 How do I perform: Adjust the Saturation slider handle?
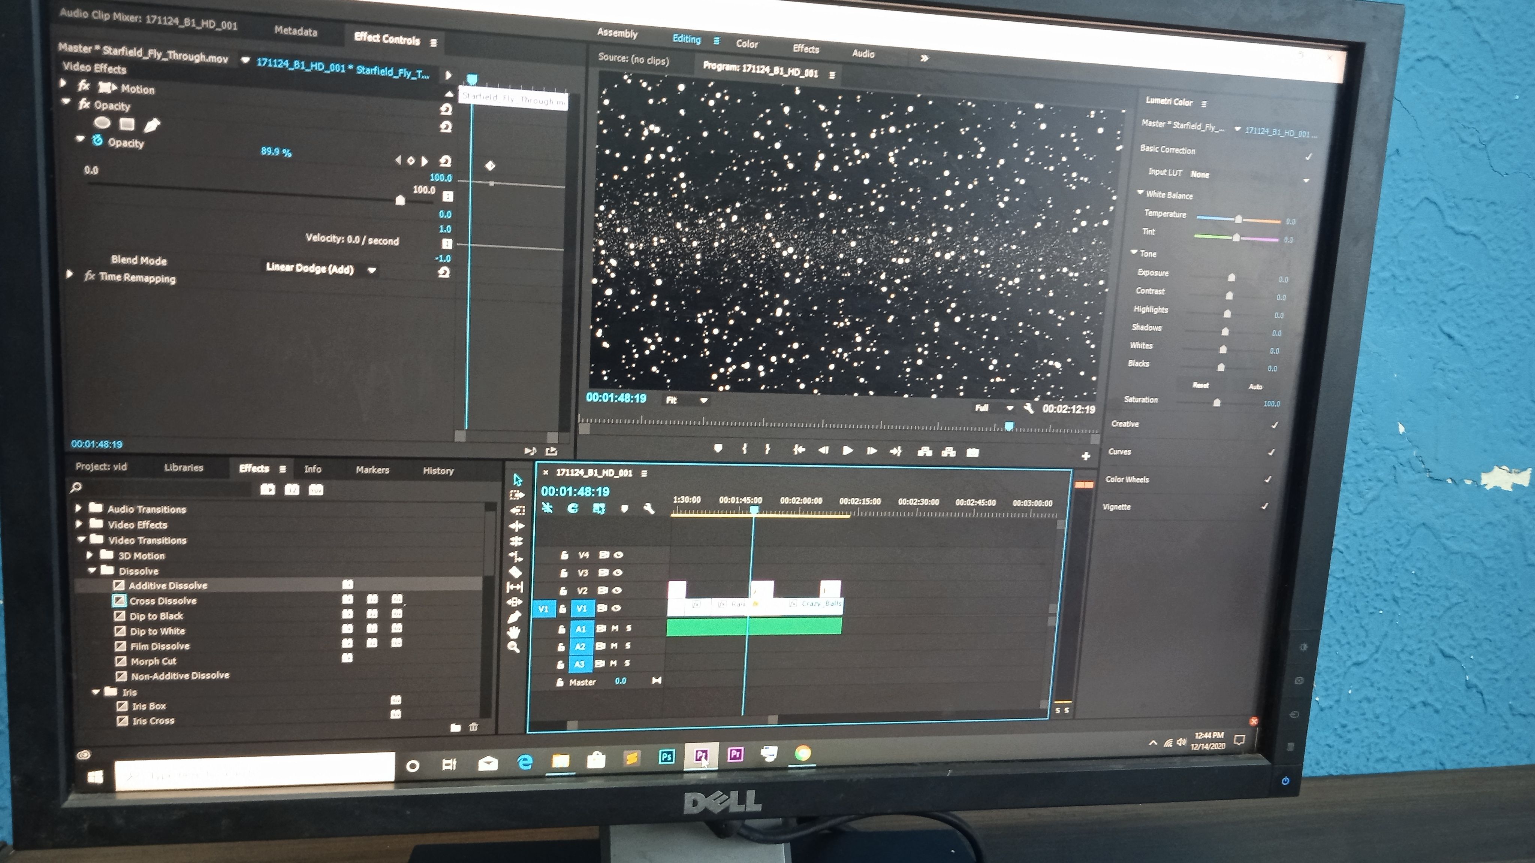pos(1216,403)
